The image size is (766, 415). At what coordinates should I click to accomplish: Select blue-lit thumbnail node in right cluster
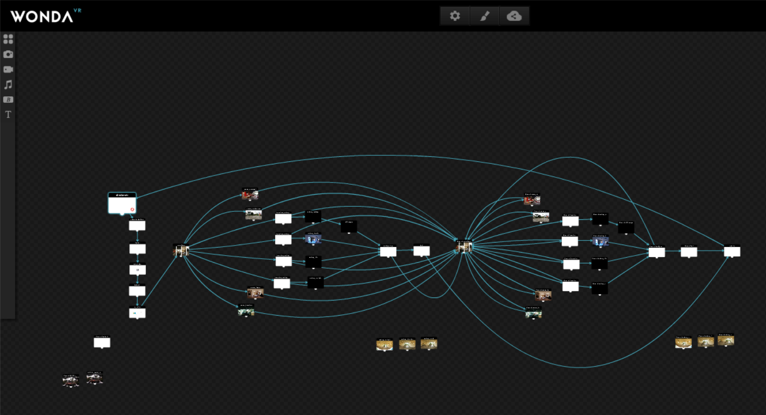pyautogui.click(x=600, y=241)
